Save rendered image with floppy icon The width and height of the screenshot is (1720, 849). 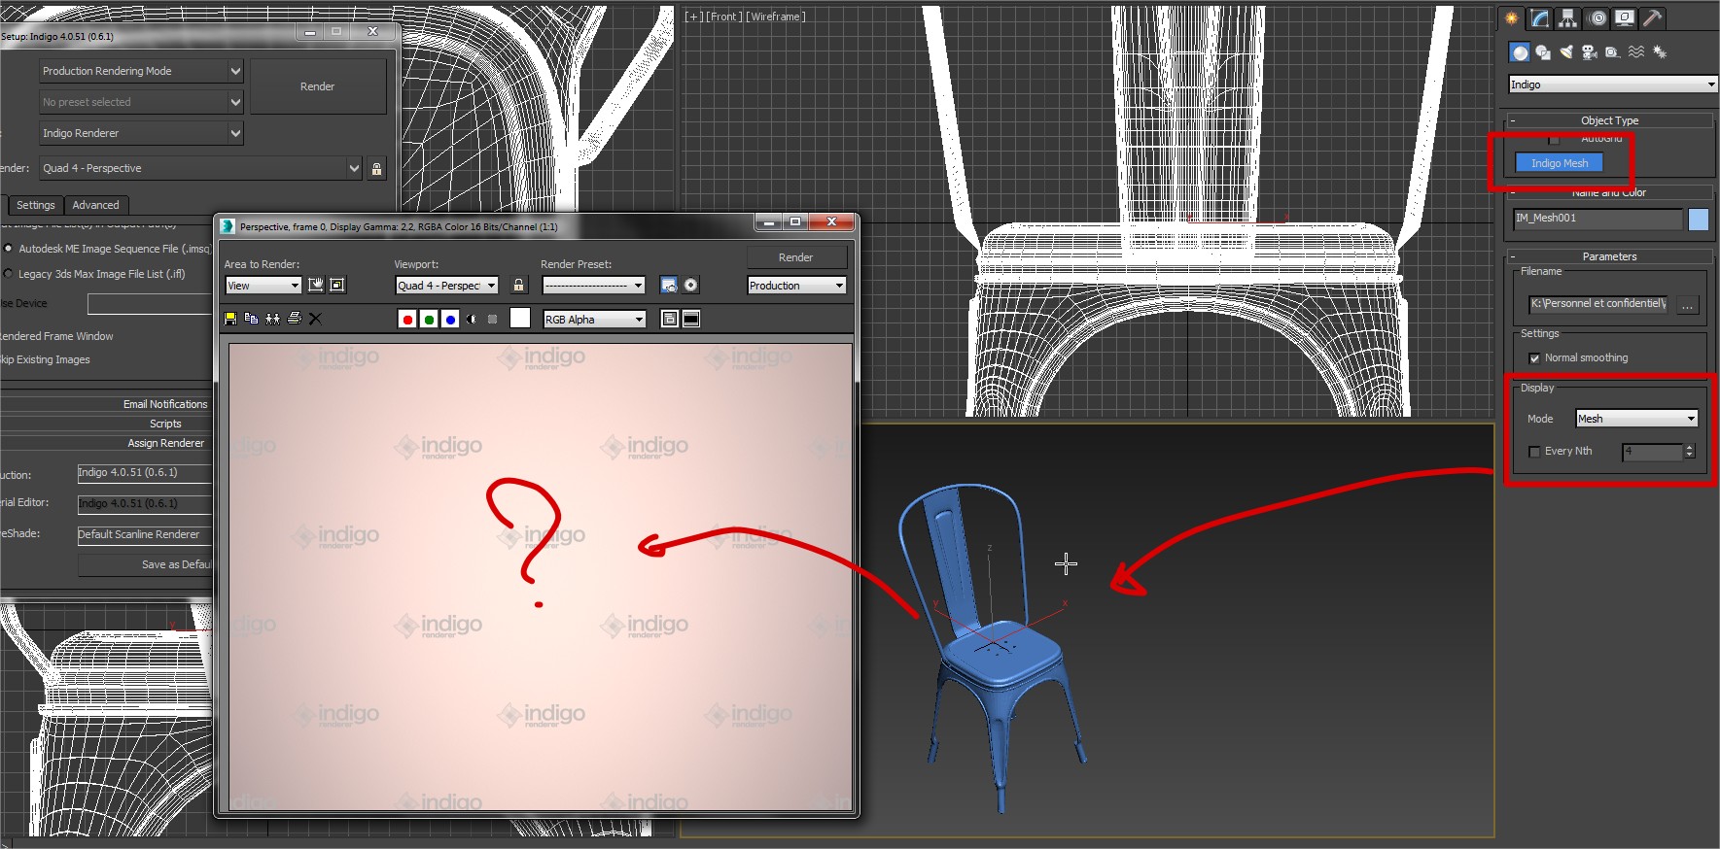tap(230, 319)
